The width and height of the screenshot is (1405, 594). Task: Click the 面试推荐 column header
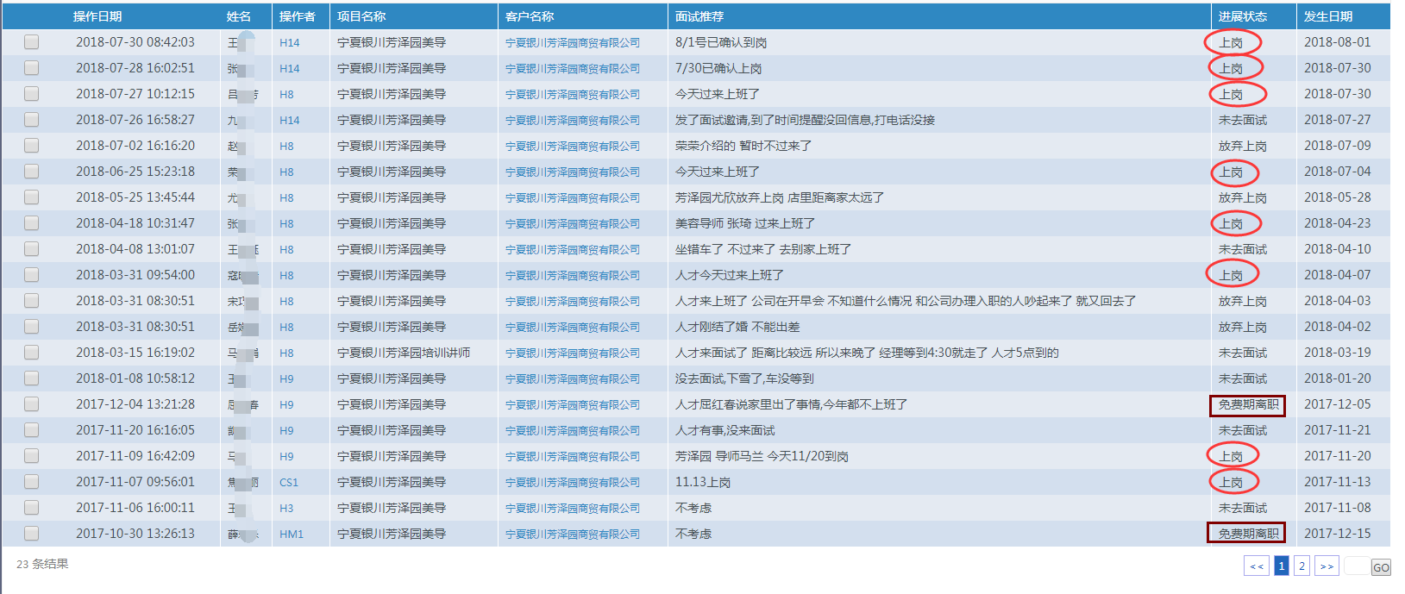pos(699,16)
